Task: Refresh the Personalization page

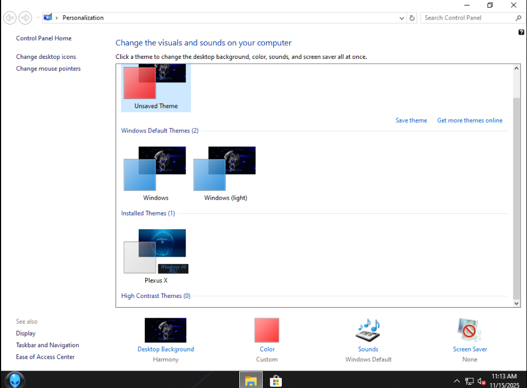Action: click(412, 18)
